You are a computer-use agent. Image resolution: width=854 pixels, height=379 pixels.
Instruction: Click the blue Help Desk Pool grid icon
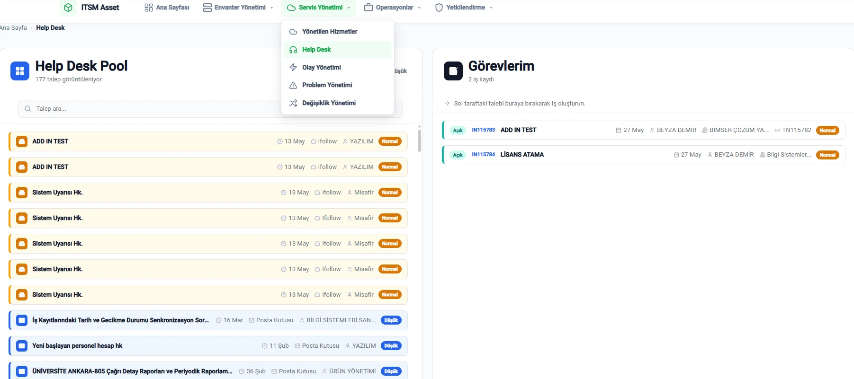coord(20,71)
